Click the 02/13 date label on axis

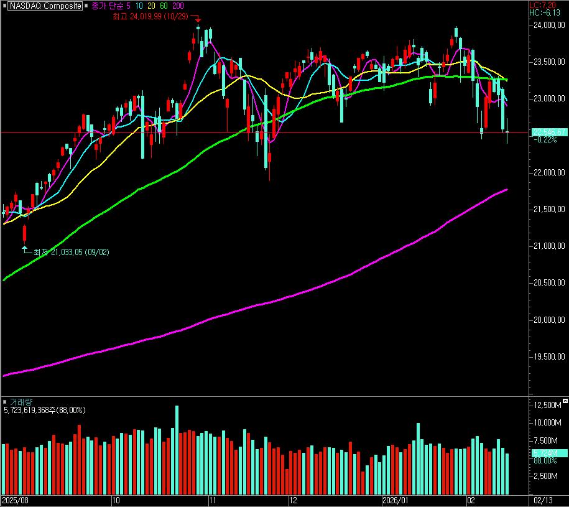[x=542, y=500]
